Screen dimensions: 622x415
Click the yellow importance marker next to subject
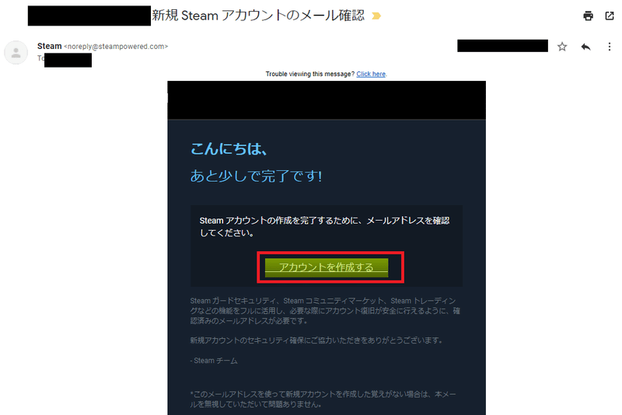pyautogui.click(x=376, y=16)
